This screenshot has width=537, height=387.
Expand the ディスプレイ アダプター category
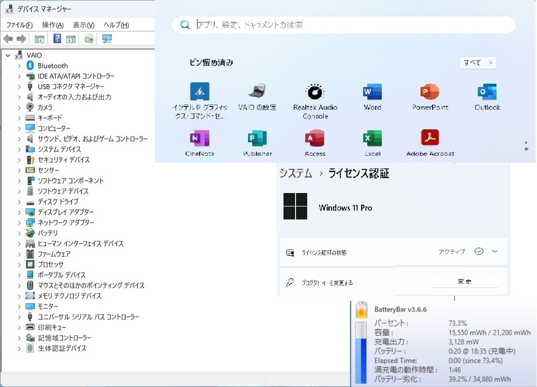tap(19, 212)
